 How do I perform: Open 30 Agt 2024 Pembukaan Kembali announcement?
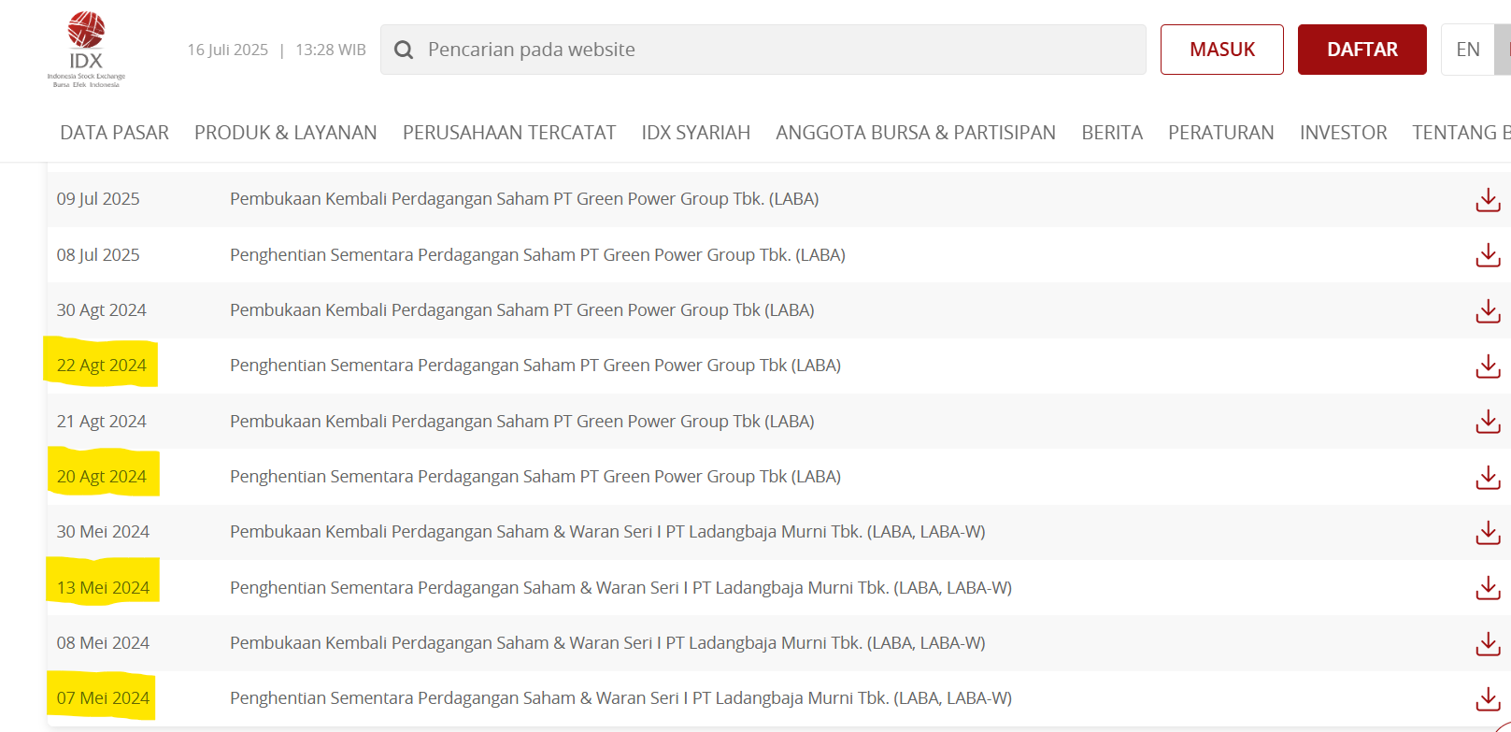pyautogui.click(x=522, y=310)
